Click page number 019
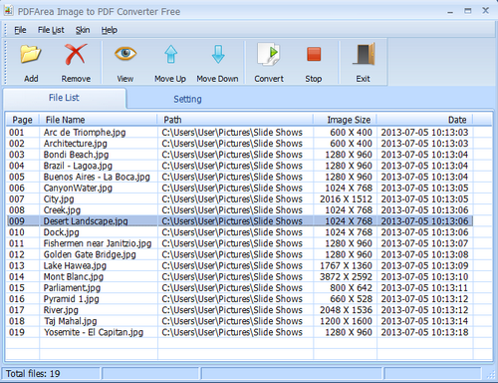The height and width of the screenshot is (383, 498). 17,332
